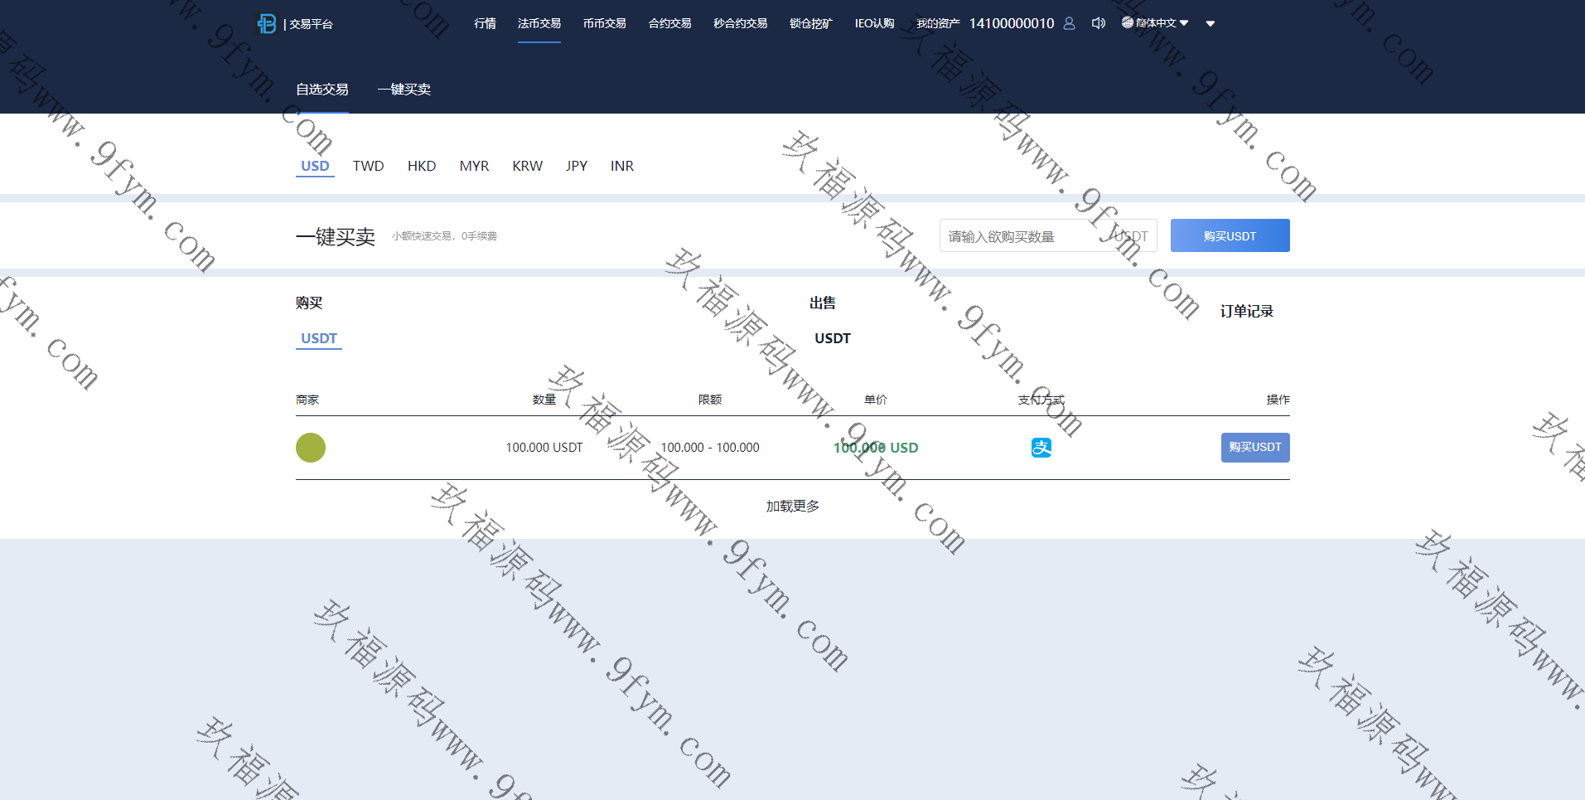This screenshot has height=800, width=1585.
Task: Focus the purchase quantity input field
Action: pos(1023,236)
